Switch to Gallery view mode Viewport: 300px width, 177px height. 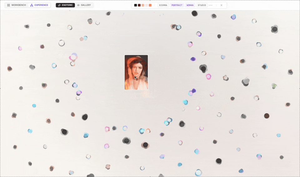[x=84, y=5]
